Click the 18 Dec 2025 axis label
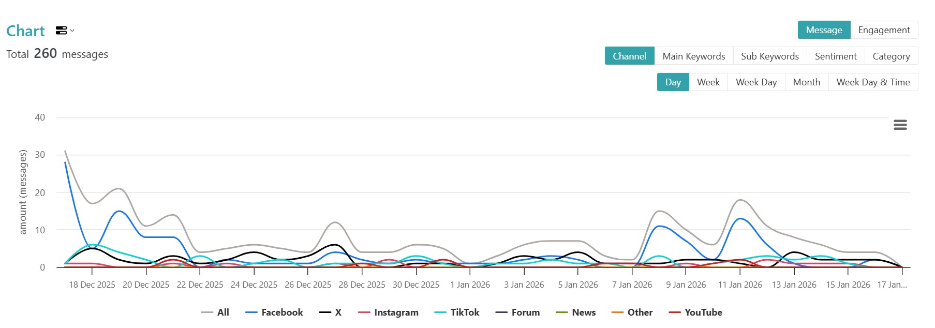 tap(92, 285)
